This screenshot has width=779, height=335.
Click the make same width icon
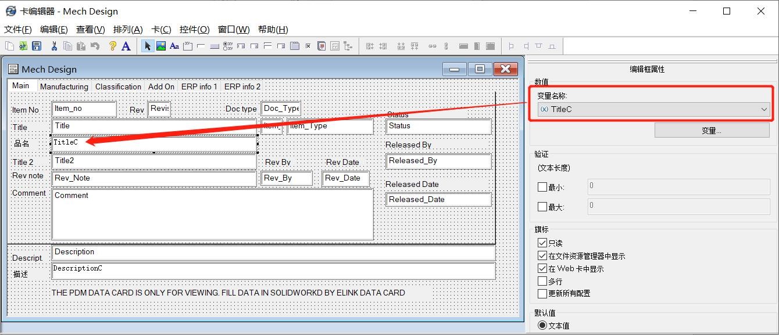tap(464, 46)
